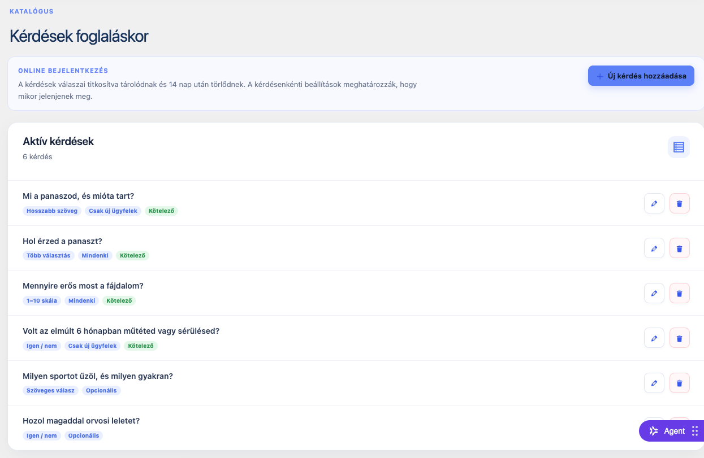Edit the 'Mennyire erős most a fájdalom' question
Viewport: 704px width, 458px height.
pyautogui.click(x=654, y=293)
